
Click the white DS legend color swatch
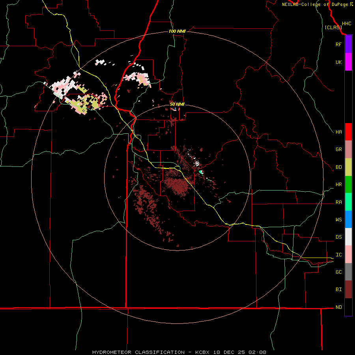pyautogui.click(x=348, y=237)
